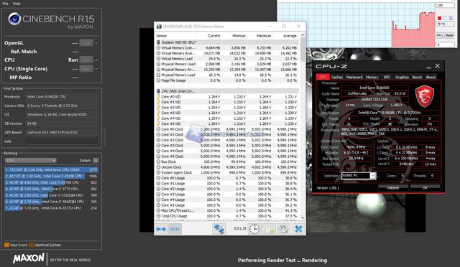Click the graph maximum value field showing 100
This screenshot has height=267, width=460.
click(446, 5)
